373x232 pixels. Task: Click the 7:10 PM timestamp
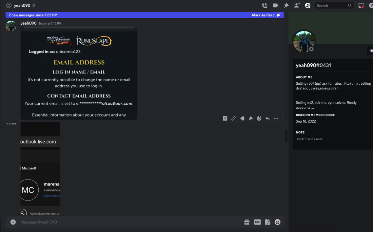11,124
